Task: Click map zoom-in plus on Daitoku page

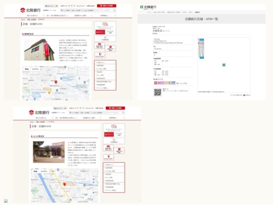Action: coord(202,40)
